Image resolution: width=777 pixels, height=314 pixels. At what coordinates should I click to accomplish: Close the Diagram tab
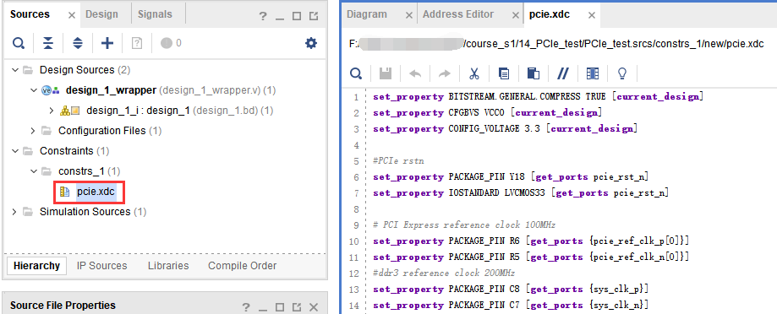point(409,15)
